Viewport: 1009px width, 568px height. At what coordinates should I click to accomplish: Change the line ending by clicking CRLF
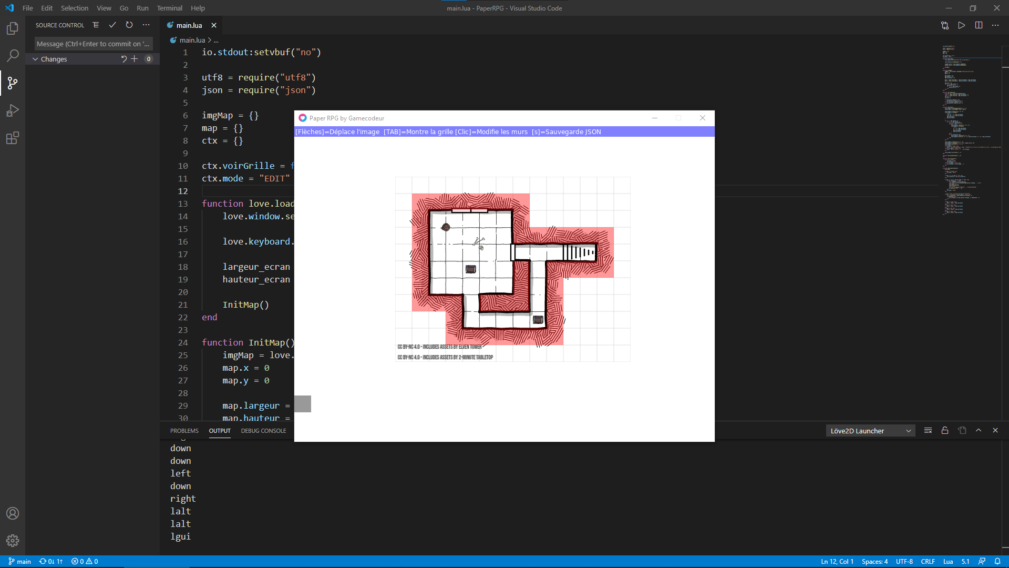[x=928, y=561]
